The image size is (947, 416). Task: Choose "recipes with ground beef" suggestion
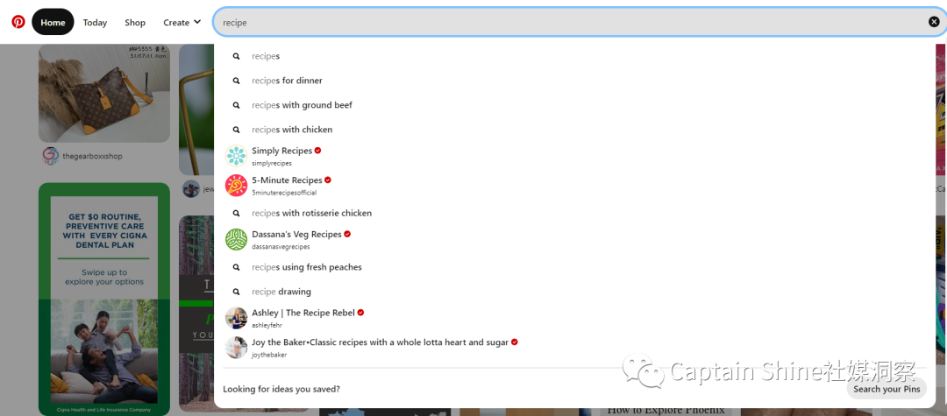302,105
